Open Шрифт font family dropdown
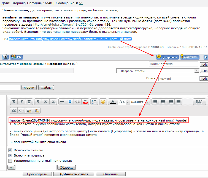 (x=140, y=102)
